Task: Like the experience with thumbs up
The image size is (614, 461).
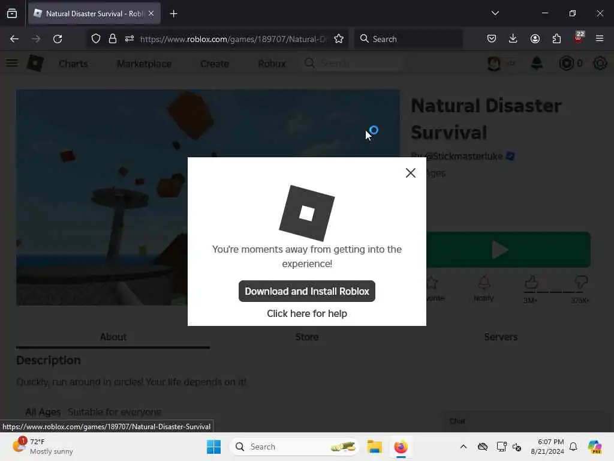Action: (x=531, y=282)
